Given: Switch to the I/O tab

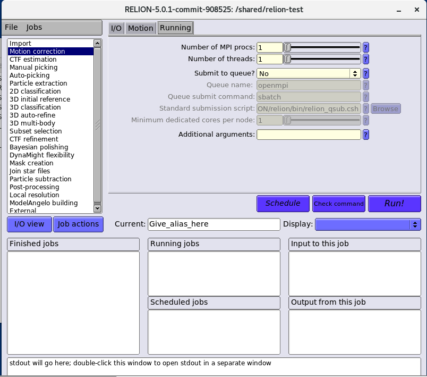Looking at the screenshot, I should [x=115, y=28].
